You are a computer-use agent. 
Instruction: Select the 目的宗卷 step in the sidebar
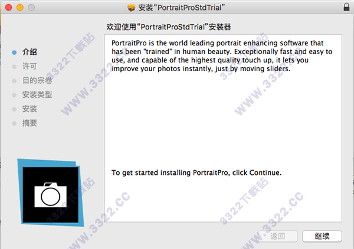(x=37, y=81)
